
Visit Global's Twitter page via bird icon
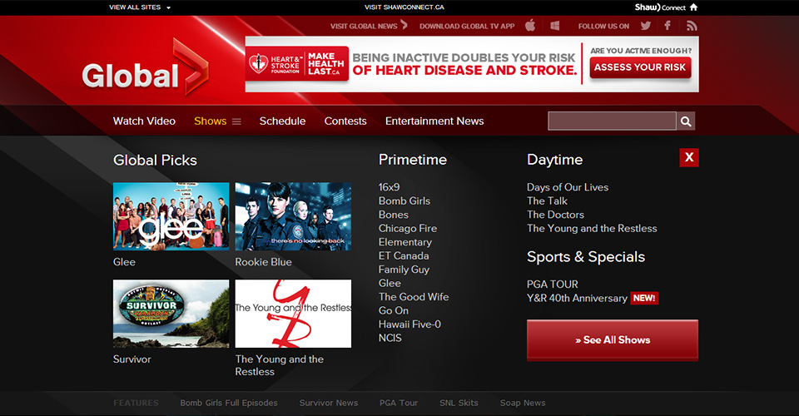[x=646, y=26]
